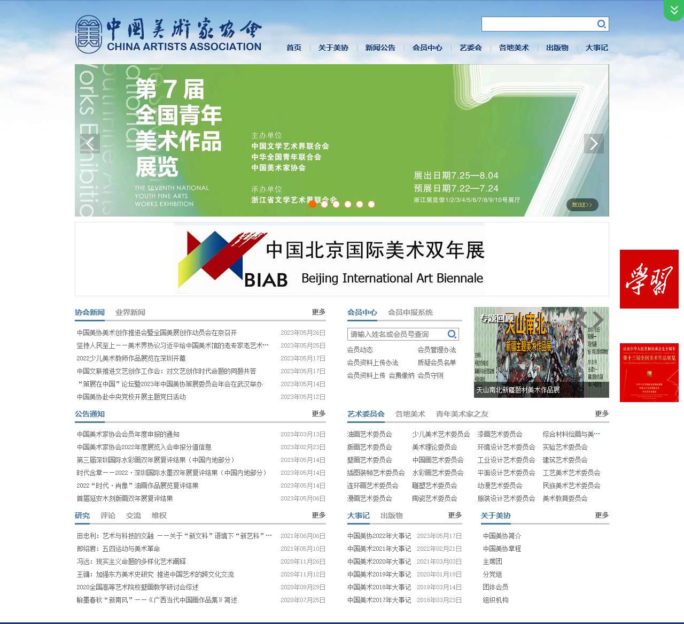Click the main carousel right arrow
This screenshot has height=624, width=684.
(594, 143)
